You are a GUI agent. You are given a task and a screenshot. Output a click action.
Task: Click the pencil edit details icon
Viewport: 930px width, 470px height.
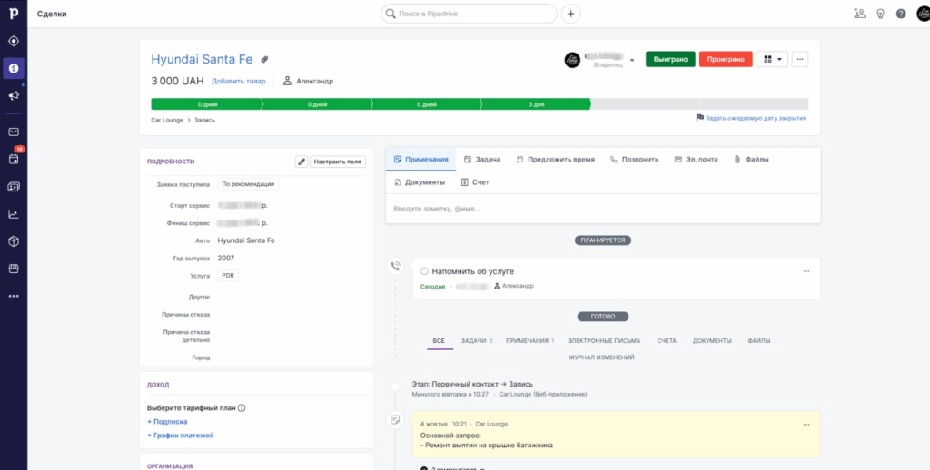pyautogui.click(x=302, y=162)
